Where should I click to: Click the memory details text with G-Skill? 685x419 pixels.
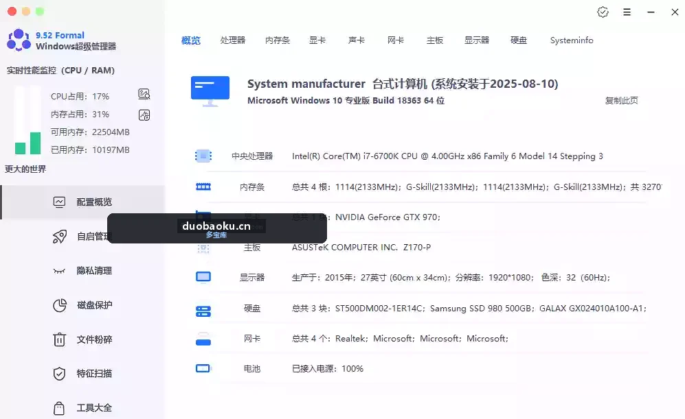pos(477,187)
